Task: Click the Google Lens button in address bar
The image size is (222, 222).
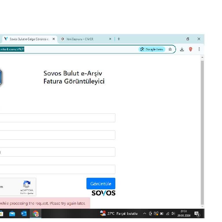Action: 152,49
